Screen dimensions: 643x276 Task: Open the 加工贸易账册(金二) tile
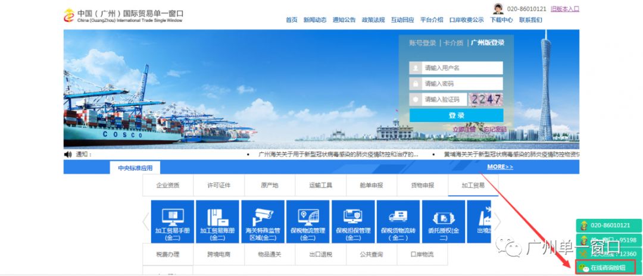(x=217, y=221)
